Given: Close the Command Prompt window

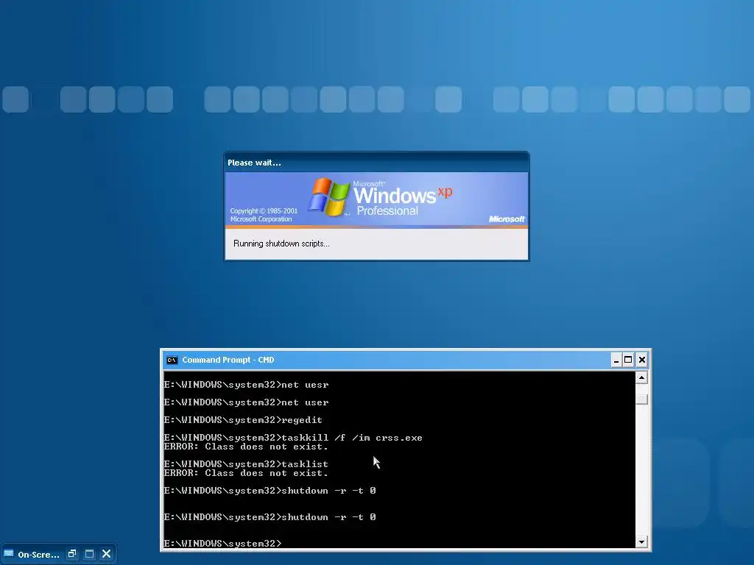Looking at the screenshot, I should (641, 360).
